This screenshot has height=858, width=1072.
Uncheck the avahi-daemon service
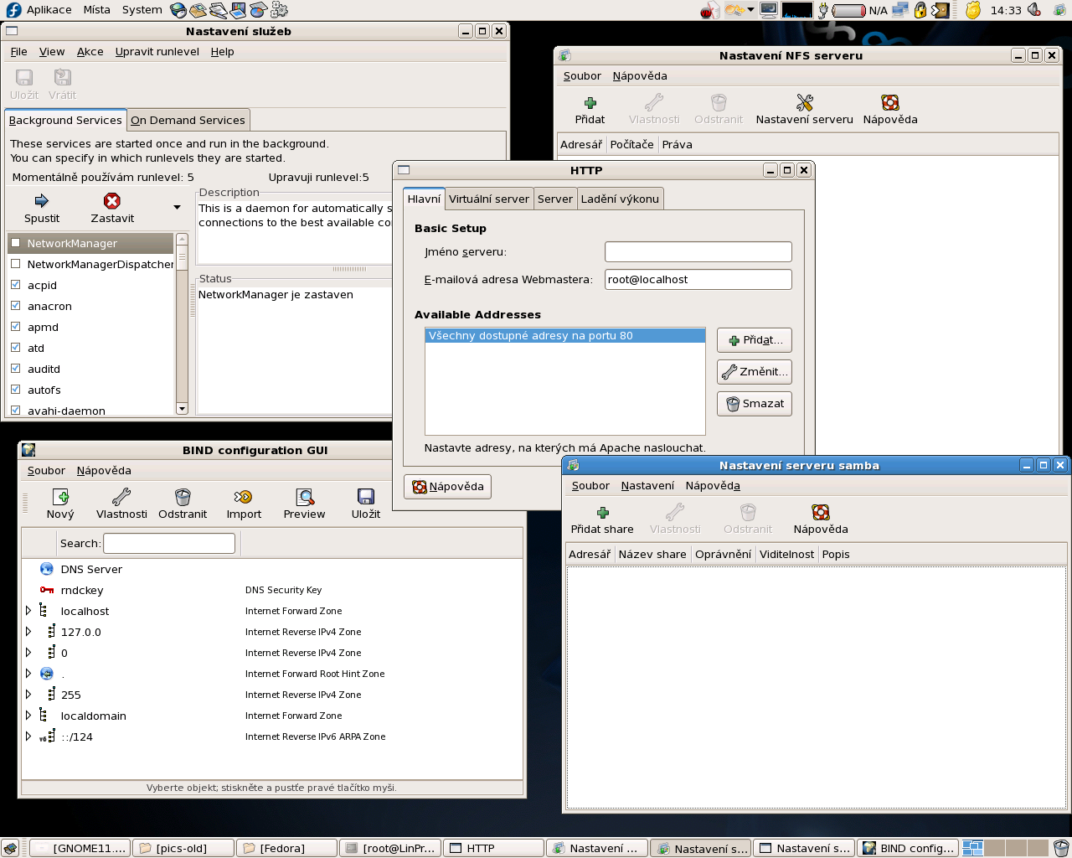tap(15, 411)
